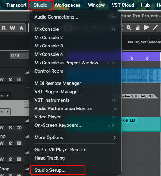Viewport: 161px width, 176px height.
Task: Click corner triangle on the 'ano' track
Action: 27,136
